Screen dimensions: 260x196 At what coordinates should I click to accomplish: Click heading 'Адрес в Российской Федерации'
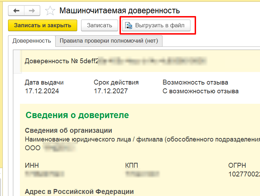(79, 192)
